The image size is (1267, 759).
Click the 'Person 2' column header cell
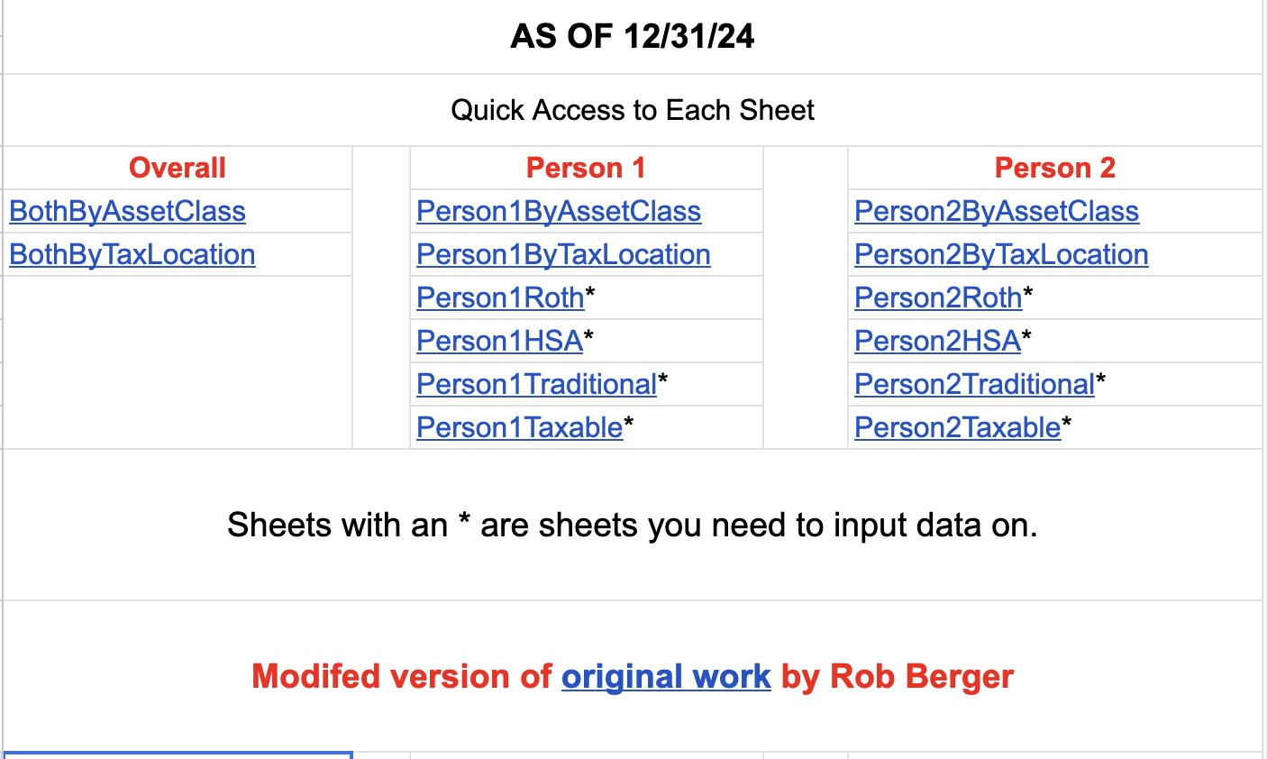click(1054, 168)
